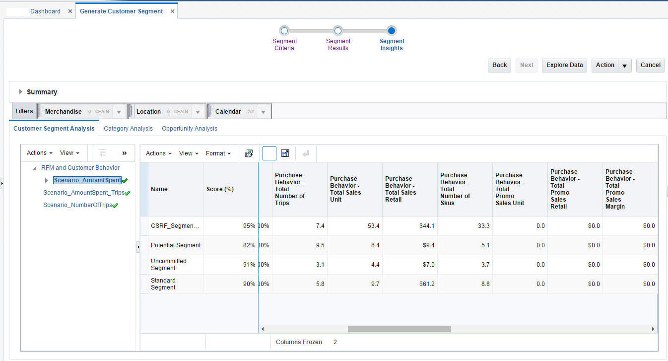Click the hierarchy icon in tree toolbar

(x=103, y=153)
